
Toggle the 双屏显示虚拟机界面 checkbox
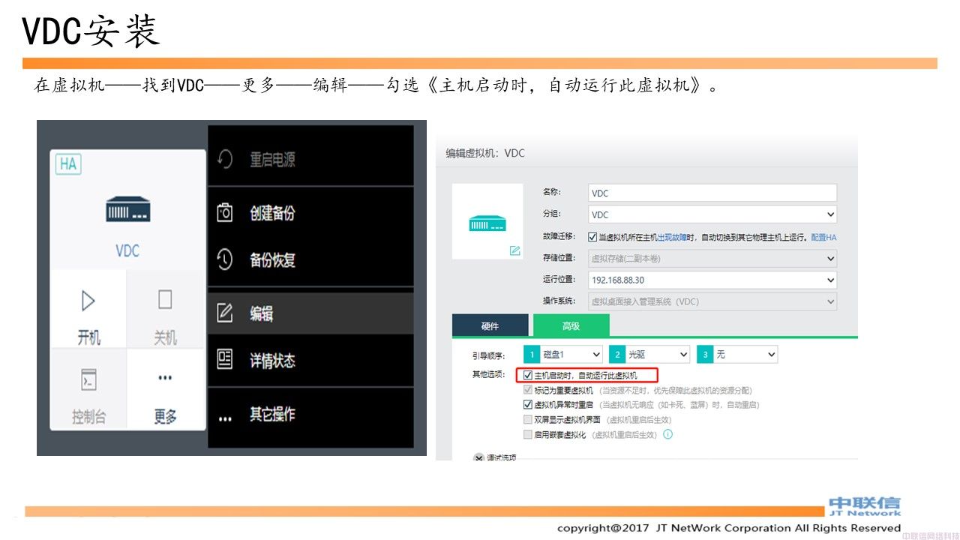coord(529,419)
